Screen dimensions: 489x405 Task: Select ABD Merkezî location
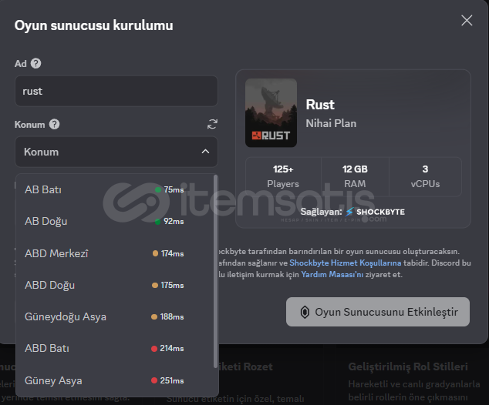point(115,253)
